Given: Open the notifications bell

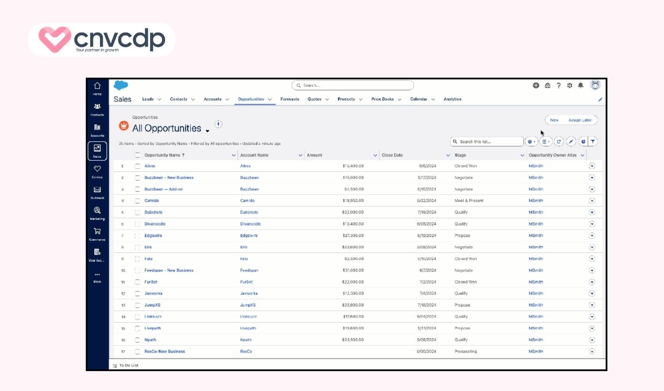Looking at the screenshot, I should (581, 85).
